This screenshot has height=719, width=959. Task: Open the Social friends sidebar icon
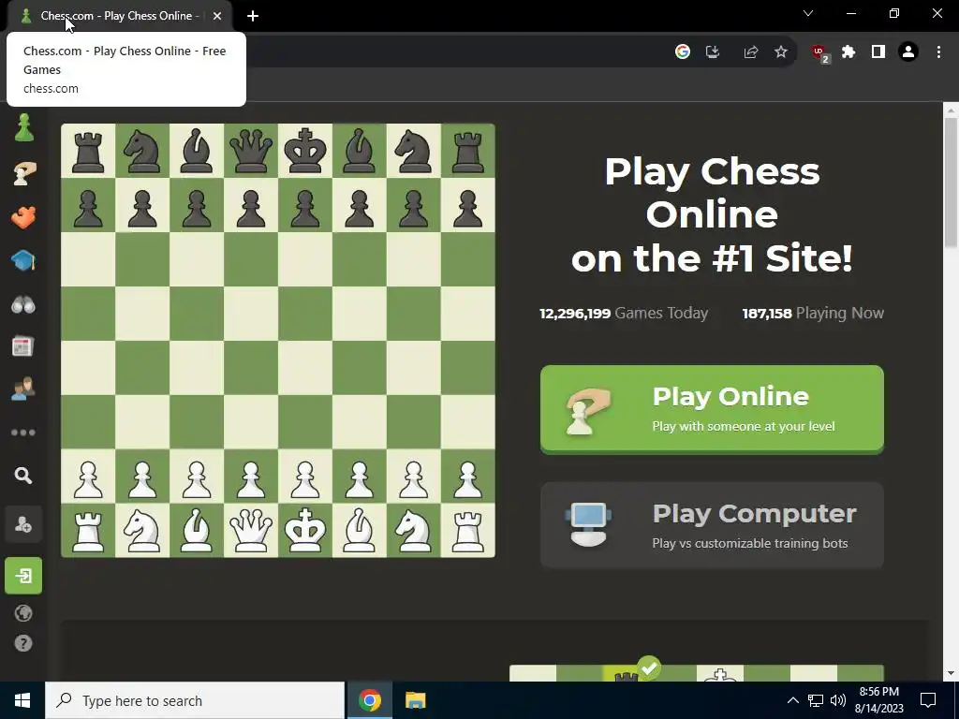(x=23, y=389)
